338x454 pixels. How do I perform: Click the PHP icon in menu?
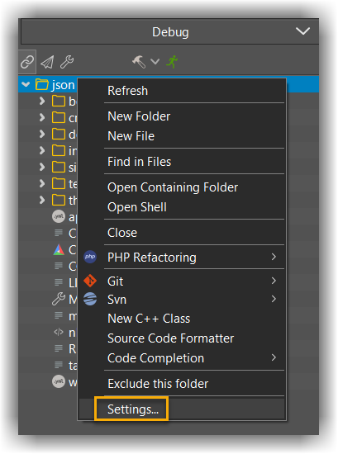[90, 257]
